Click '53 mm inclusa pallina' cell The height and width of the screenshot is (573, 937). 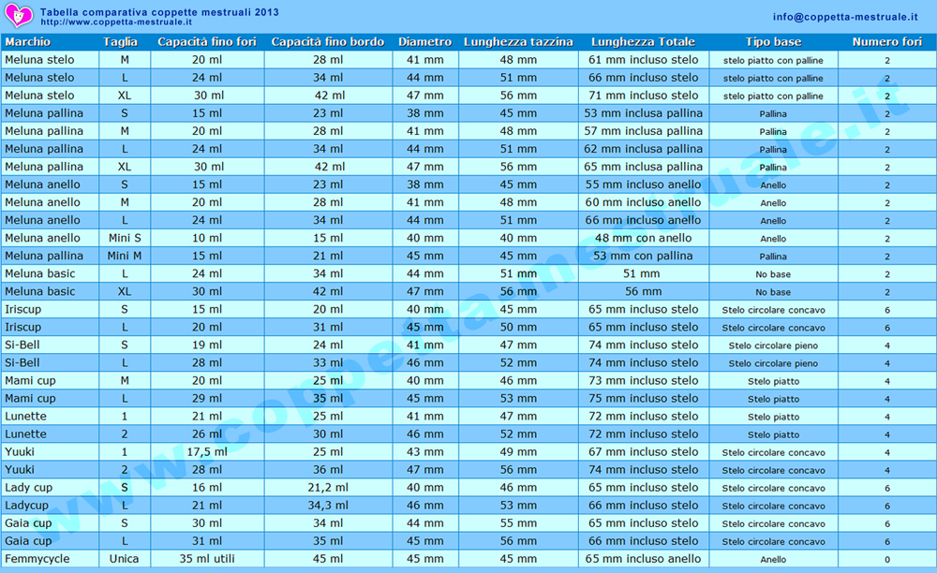pos(643,113)
